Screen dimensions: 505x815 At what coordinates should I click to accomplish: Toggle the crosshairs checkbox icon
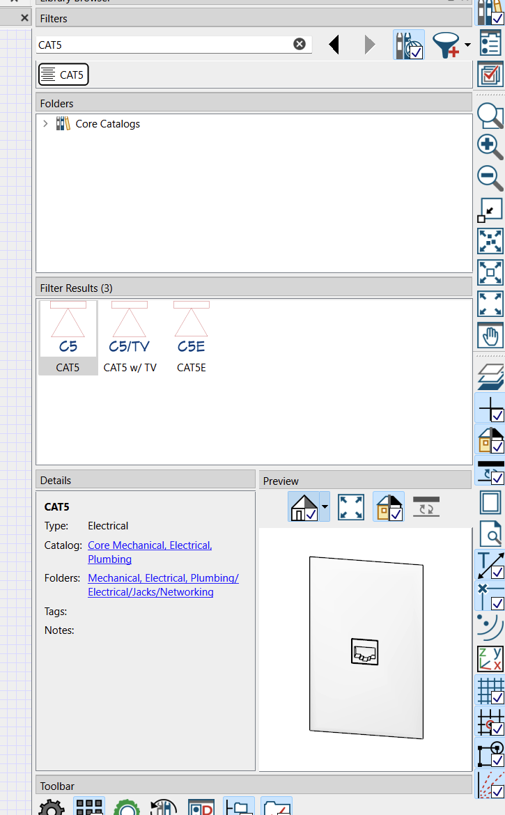[x=490, y=408]
